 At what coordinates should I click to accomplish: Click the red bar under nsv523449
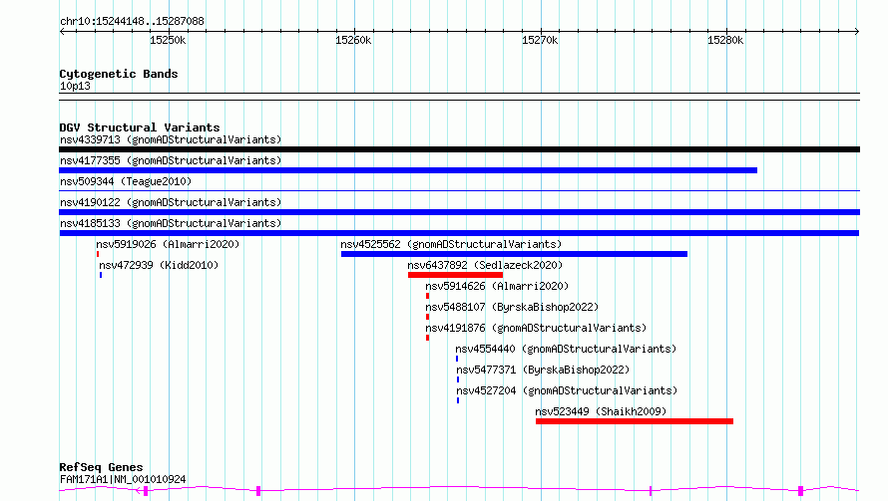[x=635, y=421]
